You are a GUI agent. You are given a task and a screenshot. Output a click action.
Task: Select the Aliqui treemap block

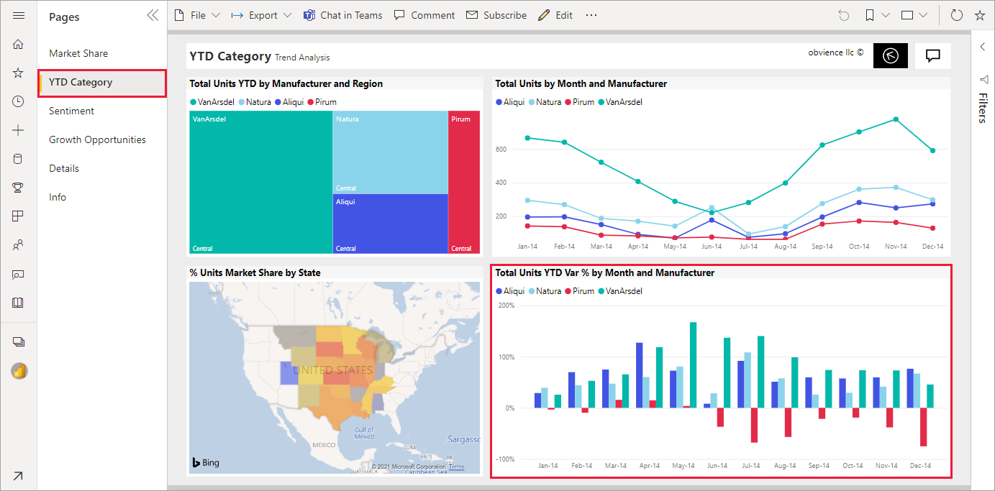pos(390,224)
